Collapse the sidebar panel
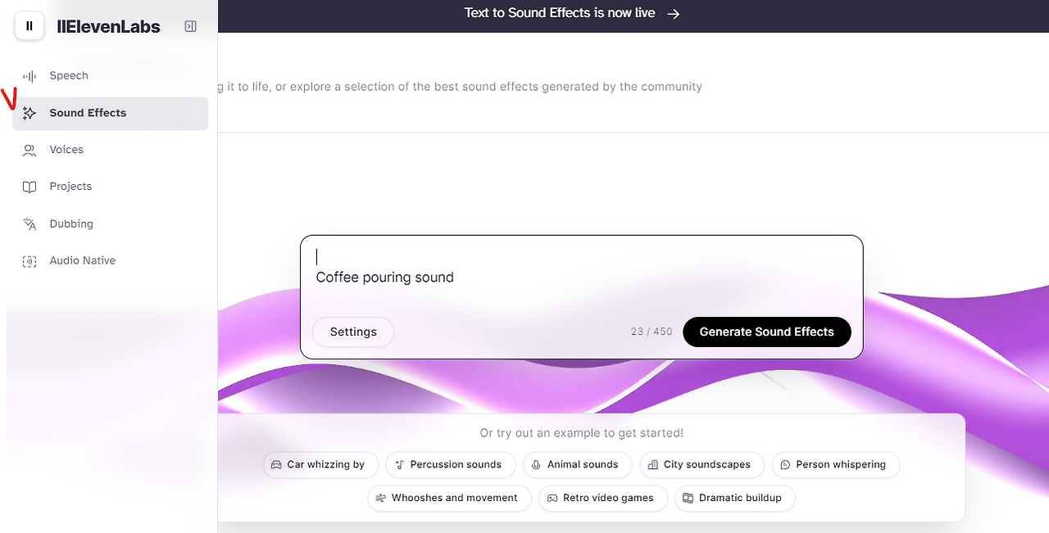 pos(190,26)
